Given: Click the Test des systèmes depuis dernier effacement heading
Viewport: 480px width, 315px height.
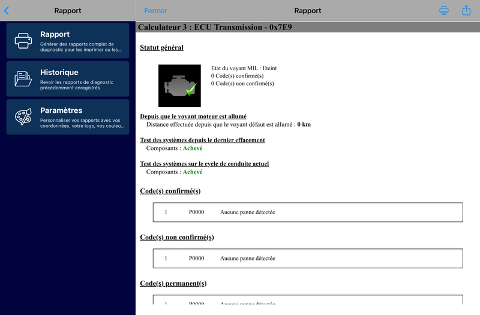Looking at the screenshot, I should click(x=202, y=140).
